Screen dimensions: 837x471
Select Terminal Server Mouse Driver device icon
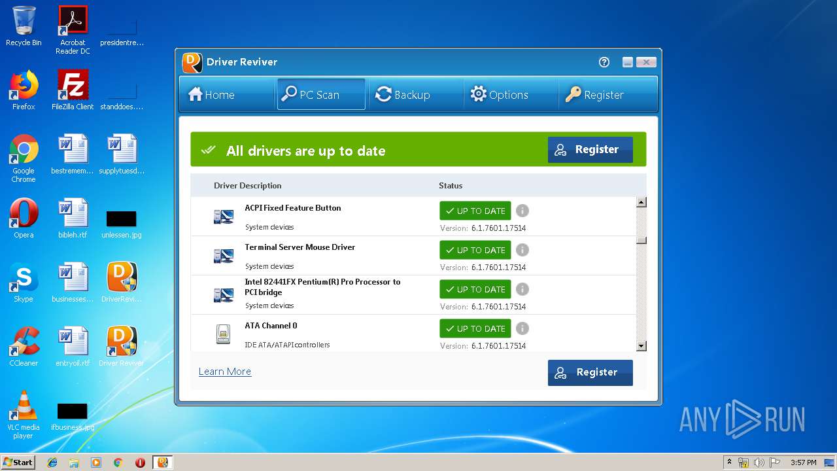224,256
